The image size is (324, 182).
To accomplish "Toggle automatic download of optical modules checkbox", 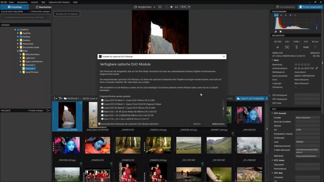I will coord(99,124).
